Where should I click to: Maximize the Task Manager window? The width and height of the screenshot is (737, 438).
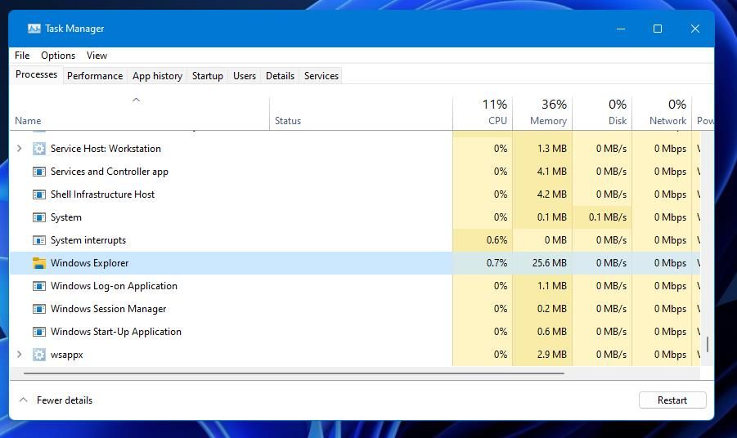658,29
